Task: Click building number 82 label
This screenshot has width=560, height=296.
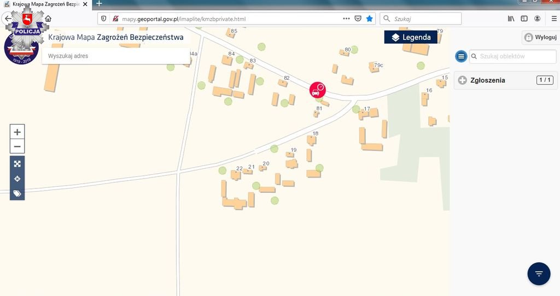Action: coord(287,78)
